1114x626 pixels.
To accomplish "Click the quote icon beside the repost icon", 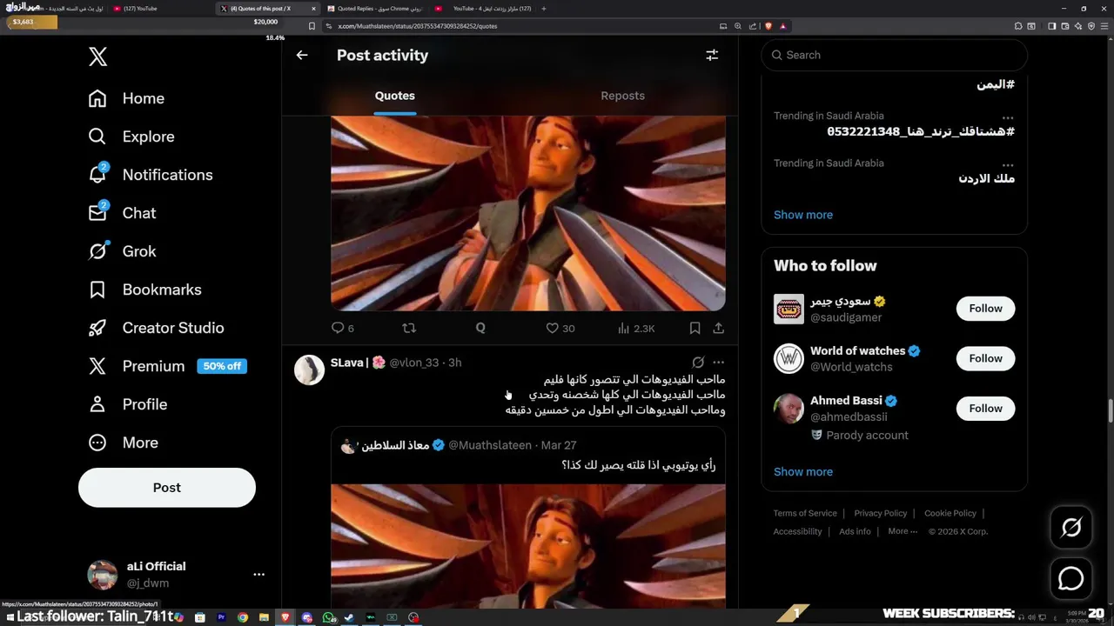I will pos(480,328).
